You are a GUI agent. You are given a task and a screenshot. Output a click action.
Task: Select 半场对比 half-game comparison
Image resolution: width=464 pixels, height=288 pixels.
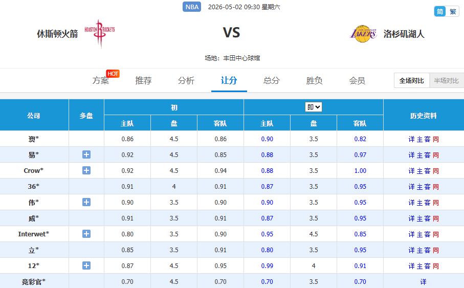(x=446, y=80)
